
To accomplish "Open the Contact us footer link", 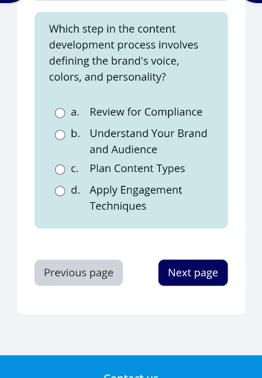I will (x=131, y=375).
